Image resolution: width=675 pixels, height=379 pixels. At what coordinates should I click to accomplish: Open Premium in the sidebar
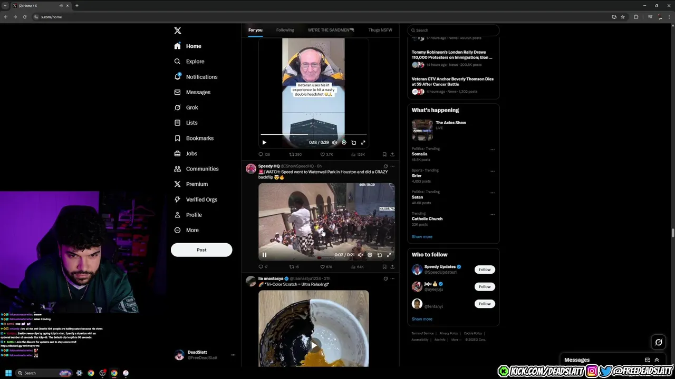(x=191, y=184)
